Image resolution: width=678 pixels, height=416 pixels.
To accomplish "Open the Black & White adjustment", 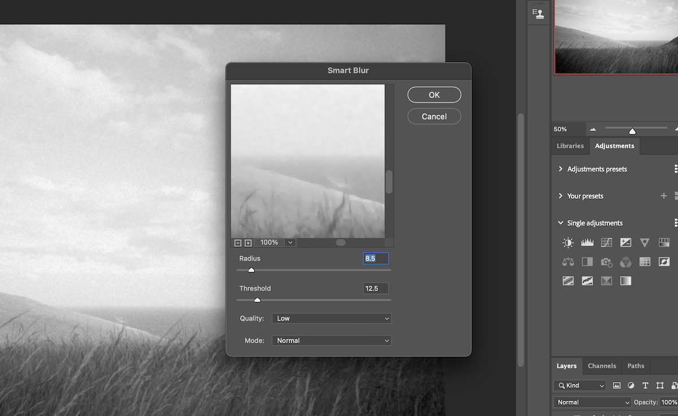I will (587, 261).
